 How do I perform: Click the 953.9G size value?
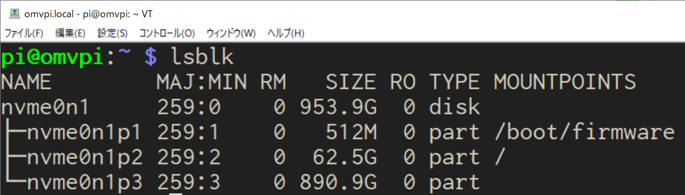coord(338,107)
